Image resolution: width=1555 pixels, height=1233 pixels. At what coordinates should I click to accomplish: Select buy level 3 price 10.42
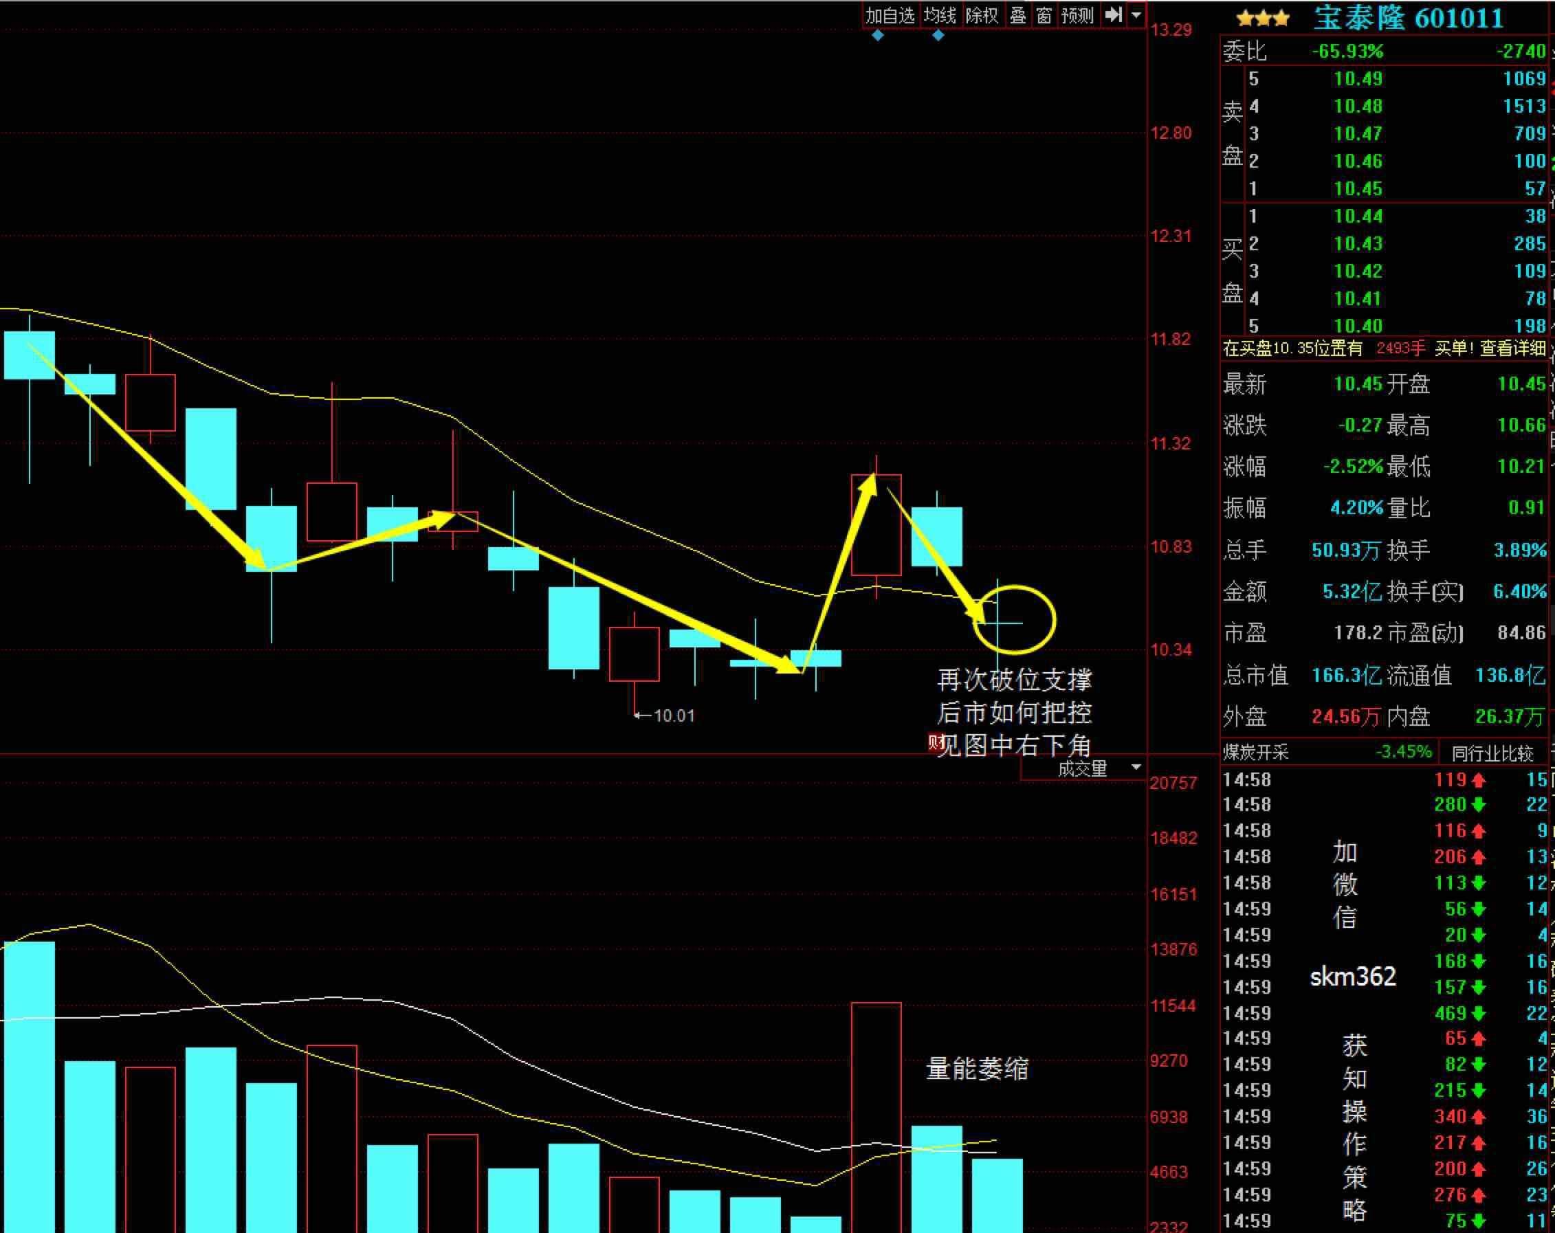coord(1358,271)
